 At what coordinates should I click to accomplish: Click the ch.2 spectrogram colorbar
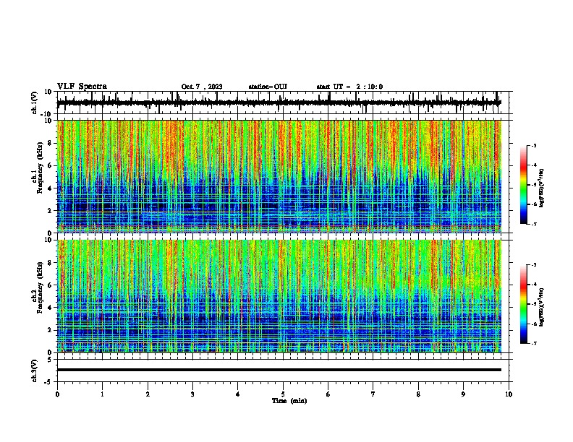coord(524,304)
